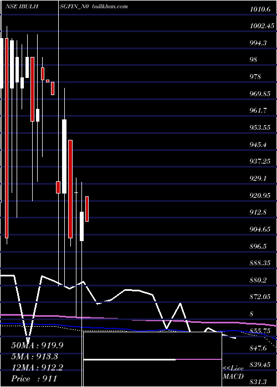Select the 1002.45 price axis label

(x=262, y=26)
